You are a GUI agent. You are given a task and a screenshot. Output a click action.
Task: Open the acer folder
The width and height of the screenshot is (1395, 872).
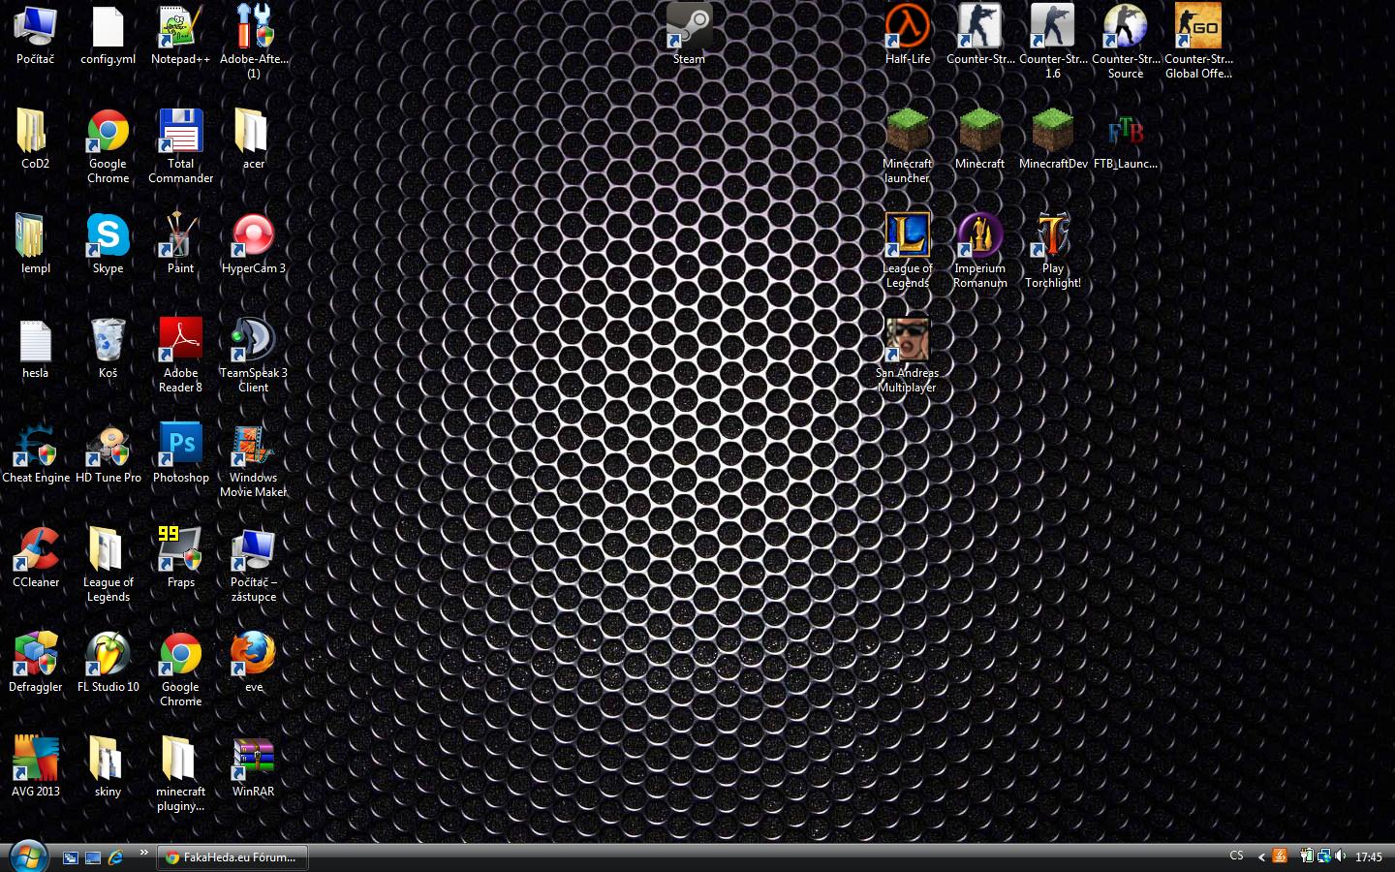tap(253, 139)
